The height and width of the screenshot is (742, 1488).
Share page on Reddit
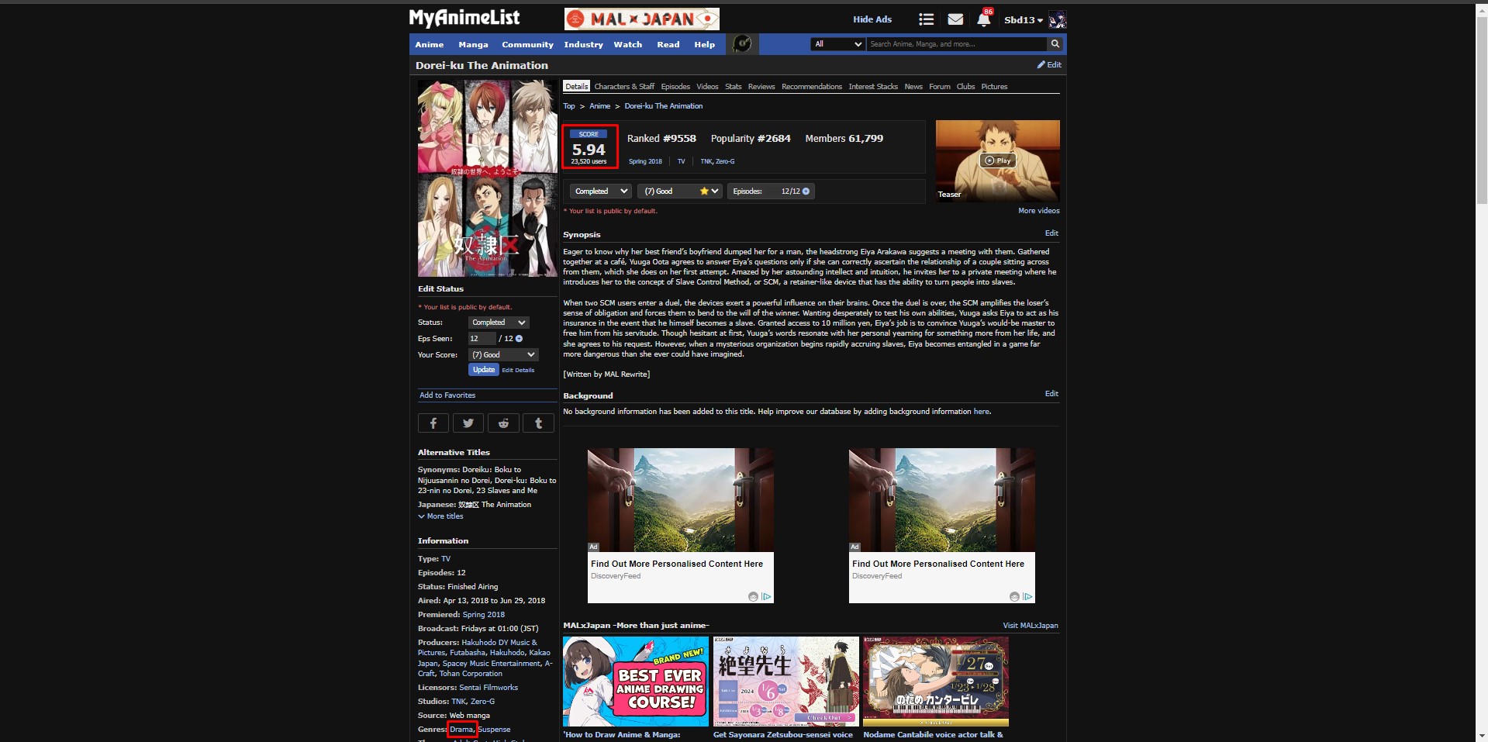point(503,423)
